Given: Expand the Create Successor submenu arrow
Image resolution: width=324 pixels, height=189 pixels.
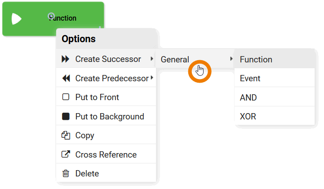Looking at the screenshot, I should coord(151,59).
